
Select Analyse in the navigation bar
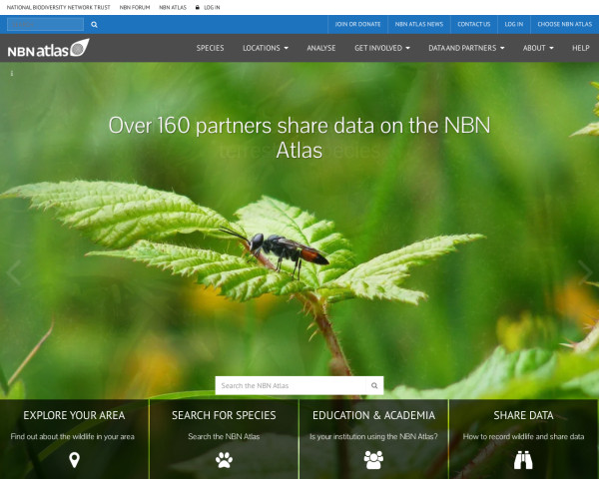tap(320, 48)
